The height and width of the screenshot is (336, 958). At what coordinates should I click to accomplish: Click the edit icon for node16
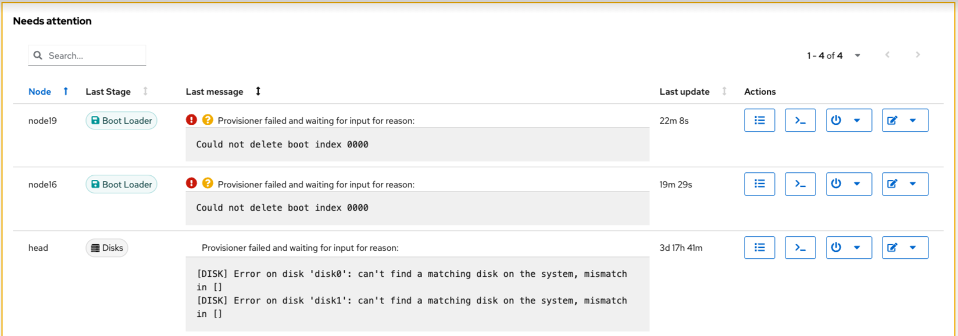892,184
